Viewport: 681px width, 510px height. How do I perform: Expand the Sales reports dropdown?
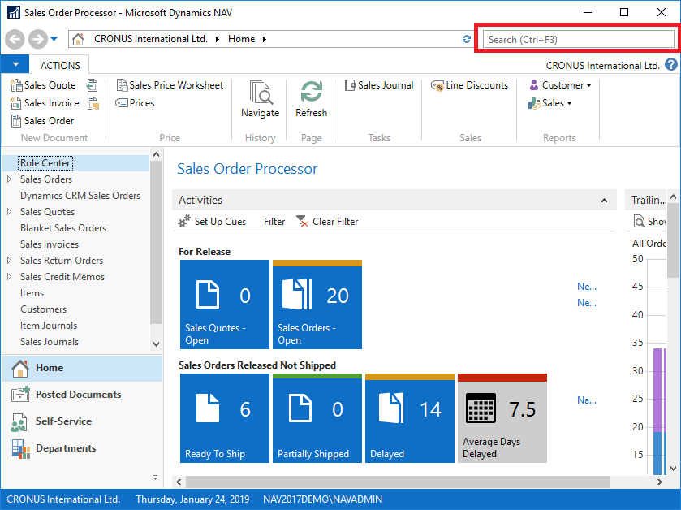click(550, 103)
